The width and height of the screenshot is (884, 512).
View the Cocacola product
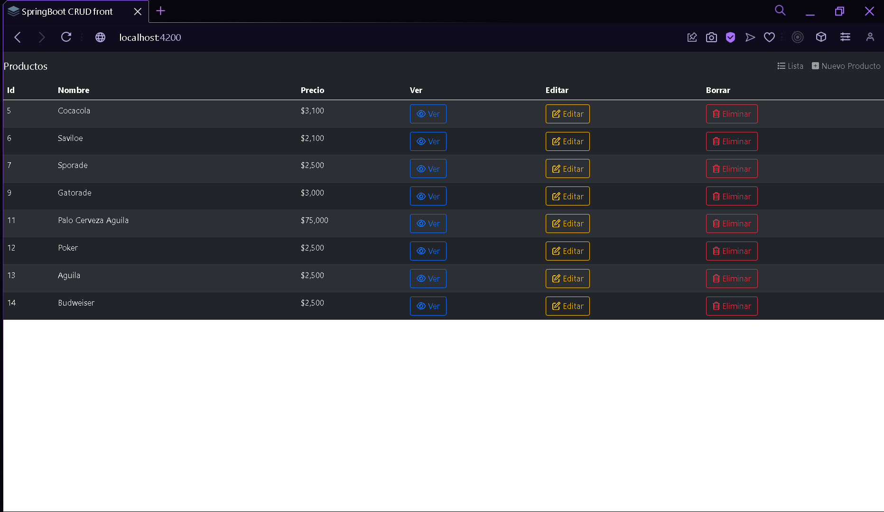click(x=428, y=114)
